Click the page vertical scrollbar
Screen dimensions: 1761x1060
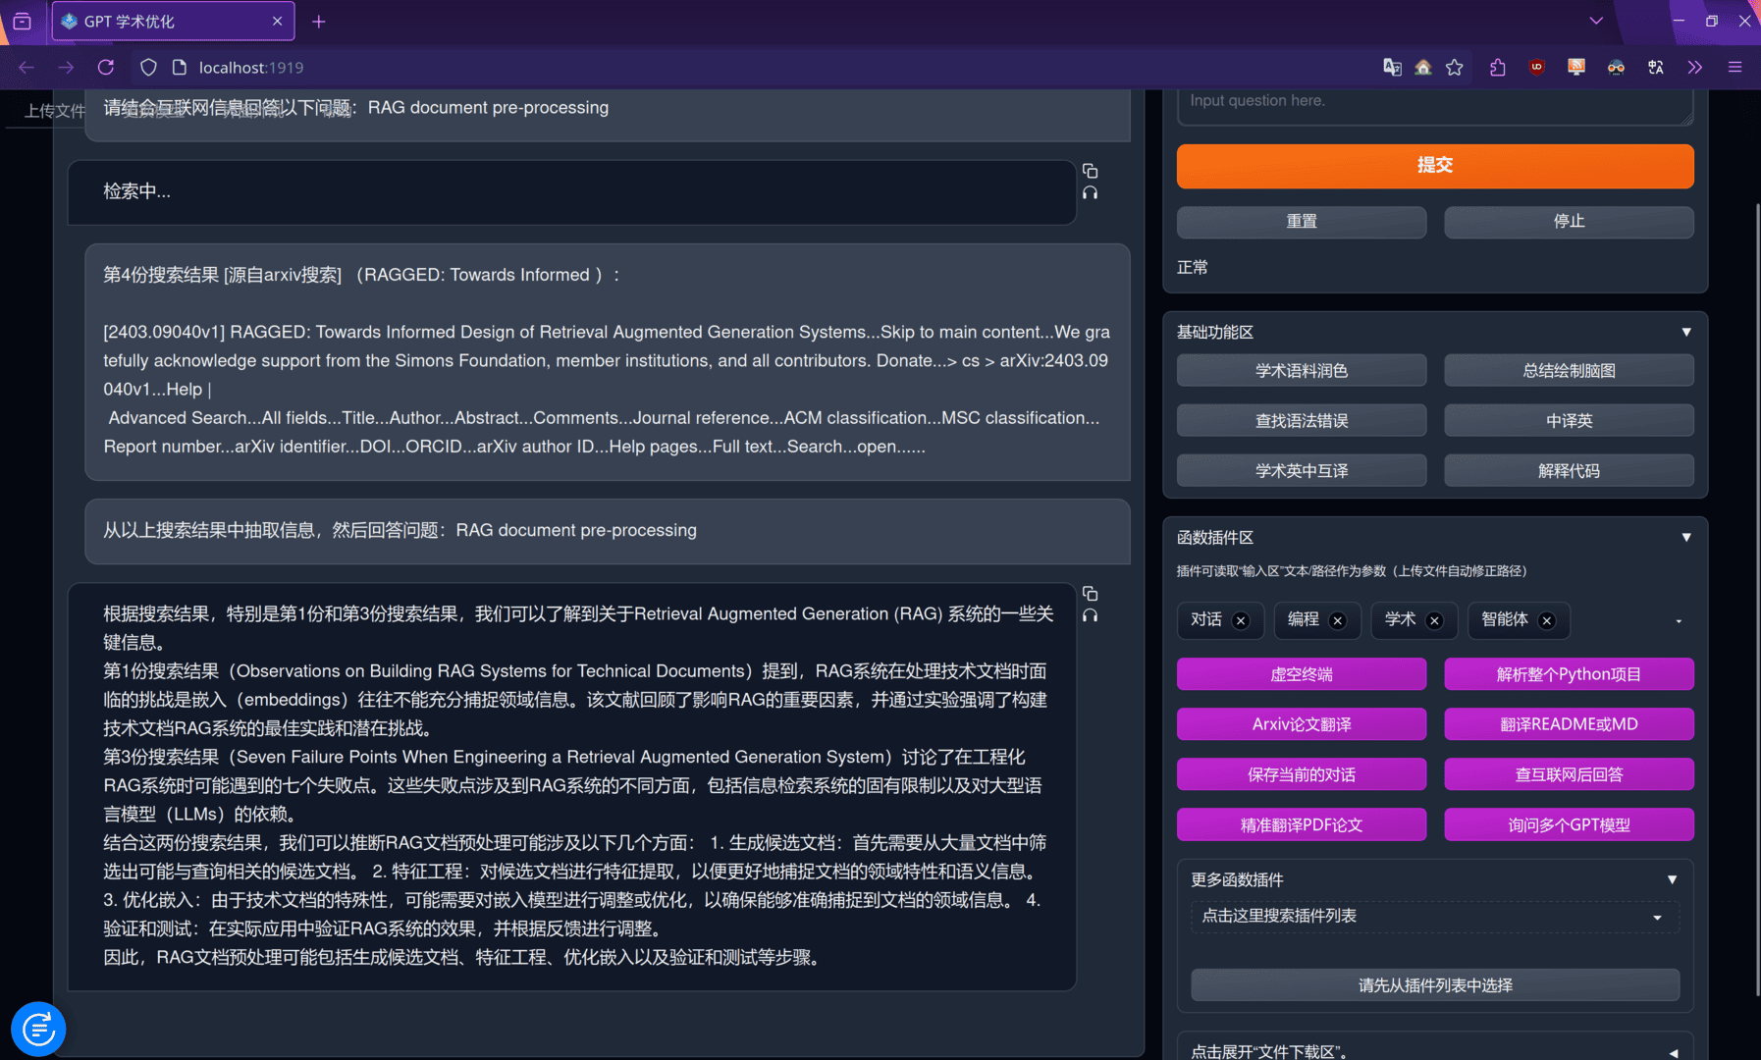[x=1756, y=599]
